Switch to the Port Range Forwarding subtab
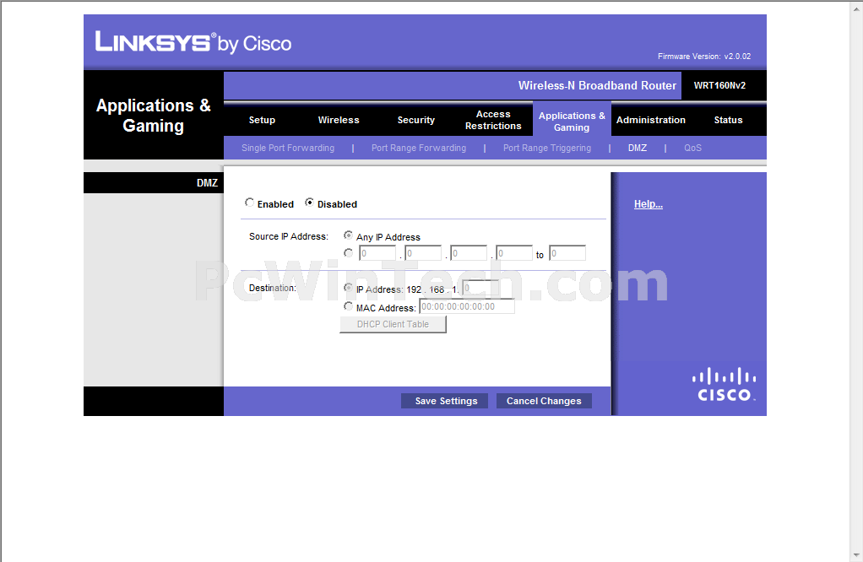The image size is (863, 562). pos(419,148)
